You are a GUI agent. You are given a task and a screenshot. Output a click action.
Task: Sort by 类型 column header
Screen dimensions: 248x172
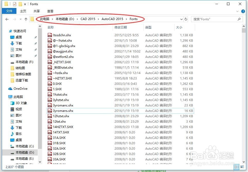(148, 28)
